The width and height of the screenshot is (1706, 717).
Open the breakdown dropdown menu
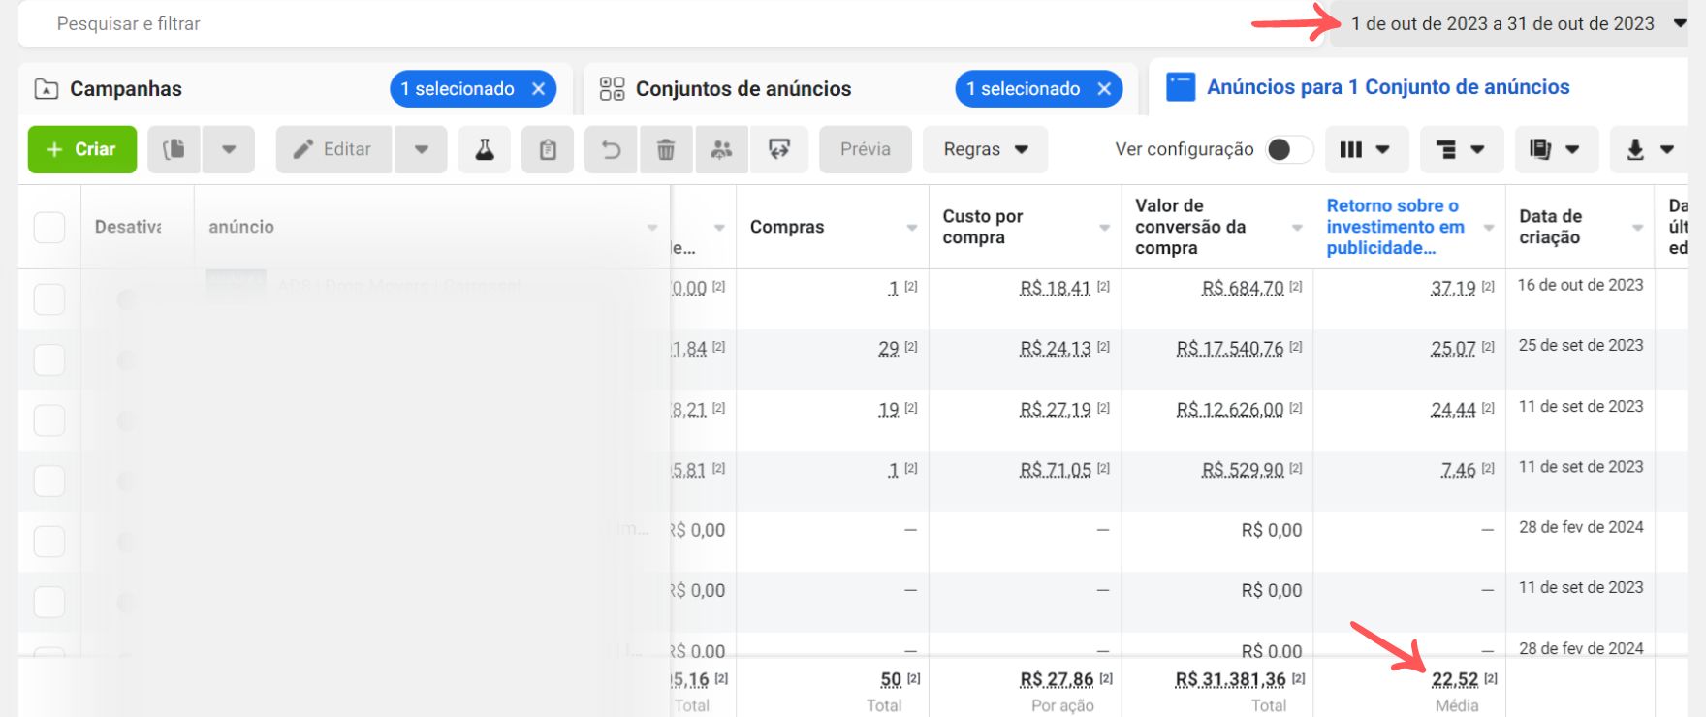pos(1460,149)
